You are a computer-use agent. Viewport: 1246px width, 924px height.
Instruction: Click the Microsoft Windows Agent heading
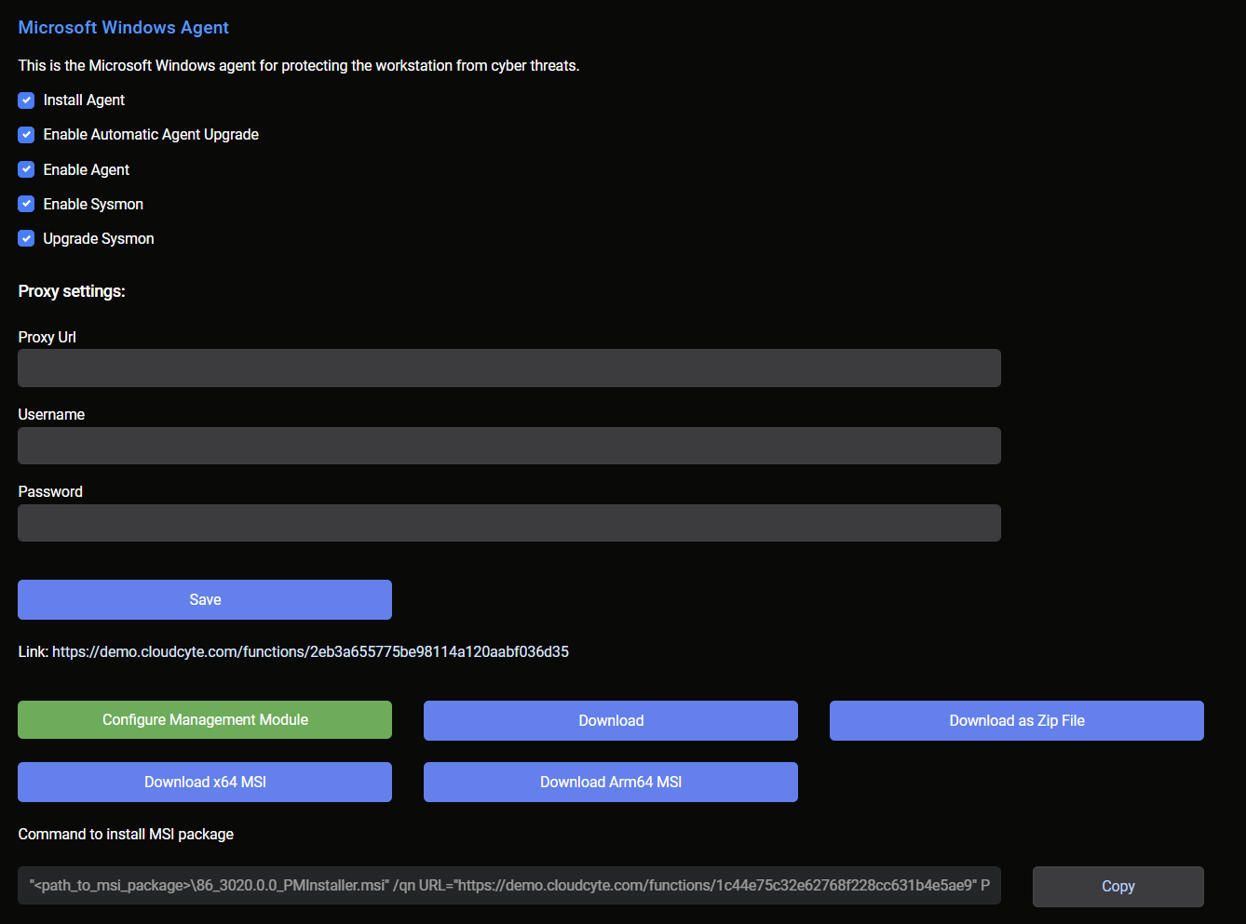124,28
